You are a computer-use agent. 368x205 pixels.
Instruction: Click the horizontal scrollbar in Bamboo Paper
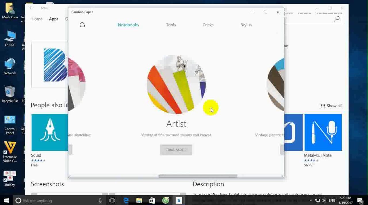pyautogui.click(x=198, y=176)
